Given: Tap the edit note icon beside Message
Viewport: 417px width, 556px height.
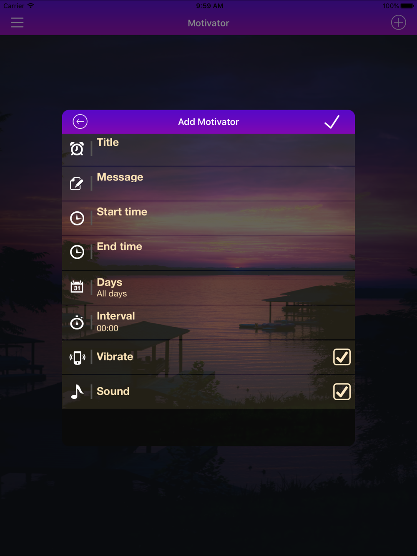Looking at the screenshot, I should (x=77, y=183).
